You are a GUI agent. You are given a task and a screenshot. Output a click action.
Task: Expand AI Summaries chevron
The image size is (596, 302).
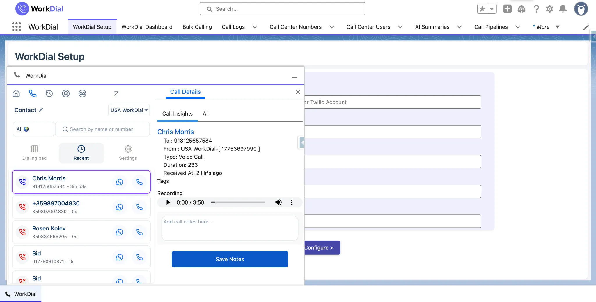[x=459, y=27]
